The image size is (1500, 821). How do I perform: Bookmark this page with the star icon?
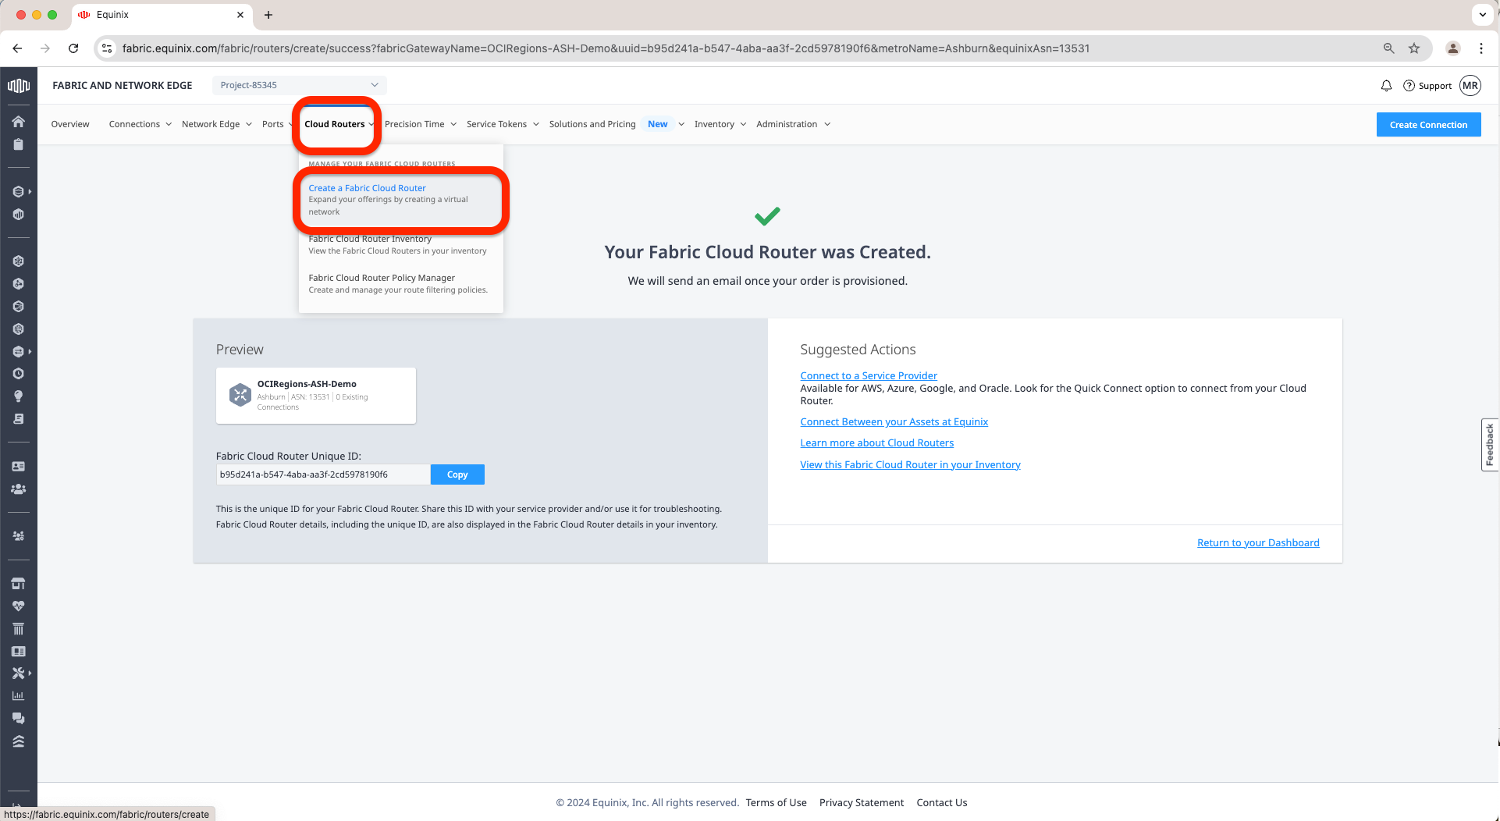1414,48
